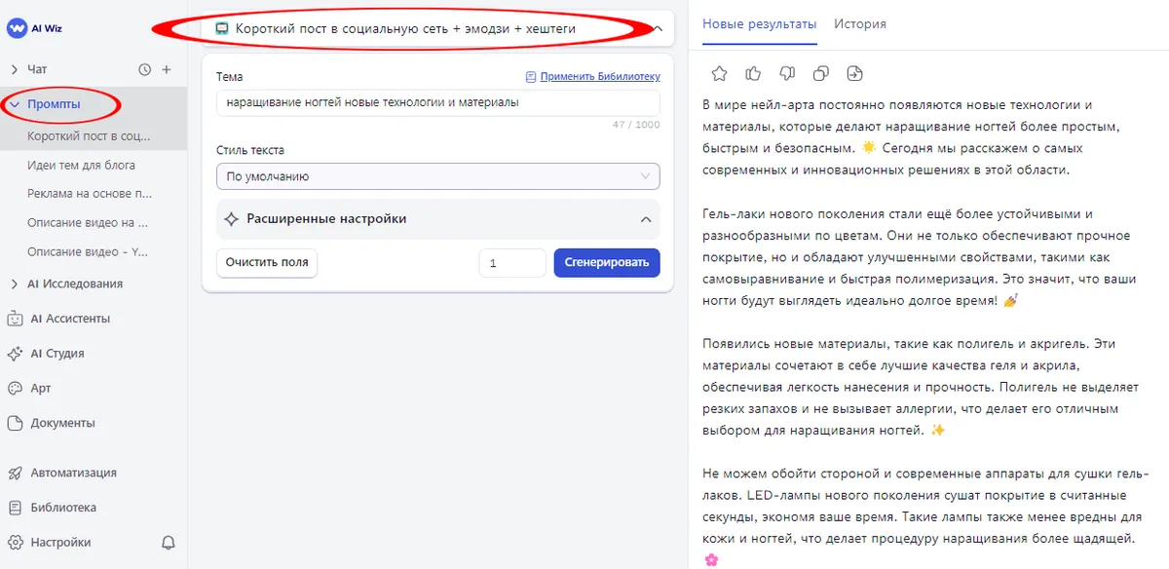The image size is (1169, 569).
Task: Export the result via the export icon
Action: coord(853,73)
